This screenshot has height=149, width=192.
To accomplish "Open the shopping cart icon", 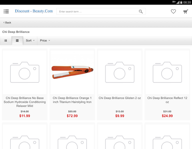I will point(186,12).
